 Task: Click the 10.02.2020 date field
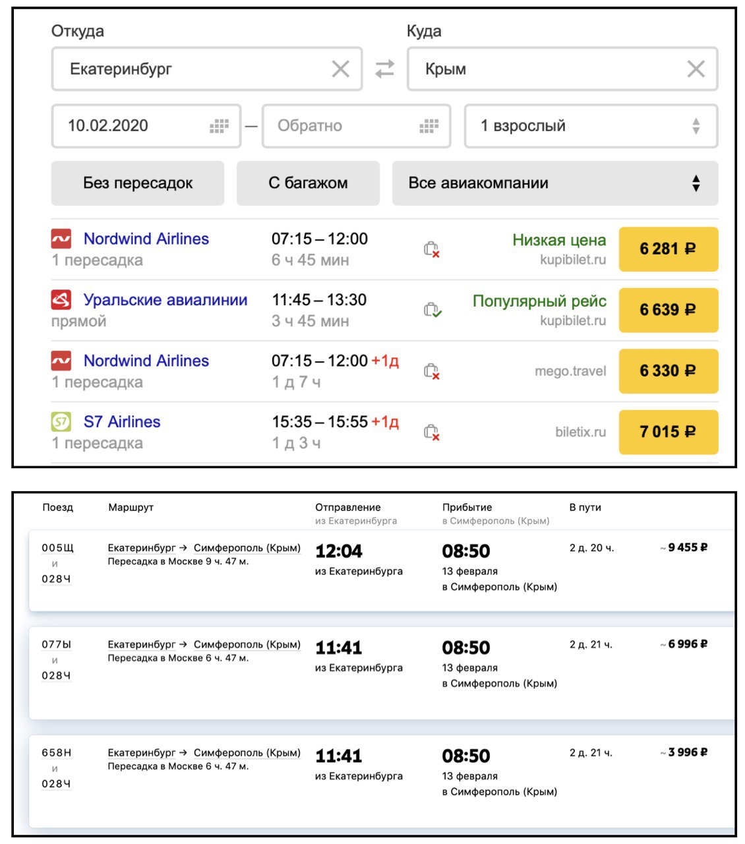(146, 126)
